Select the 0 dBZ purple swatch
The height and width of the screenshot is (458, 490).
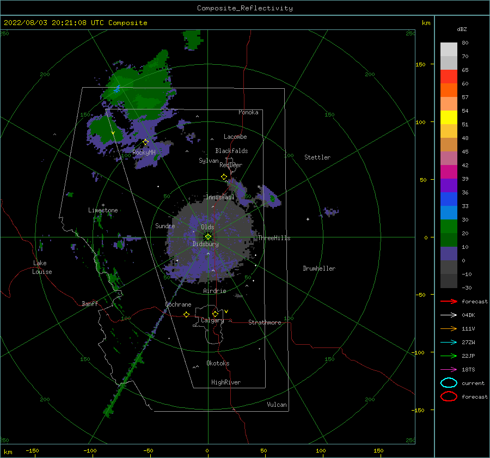coord(449,254)
